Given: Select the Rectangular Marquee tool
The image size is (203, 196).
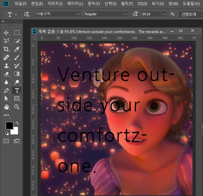Looking at the screenshot, I should pos(17,33).
